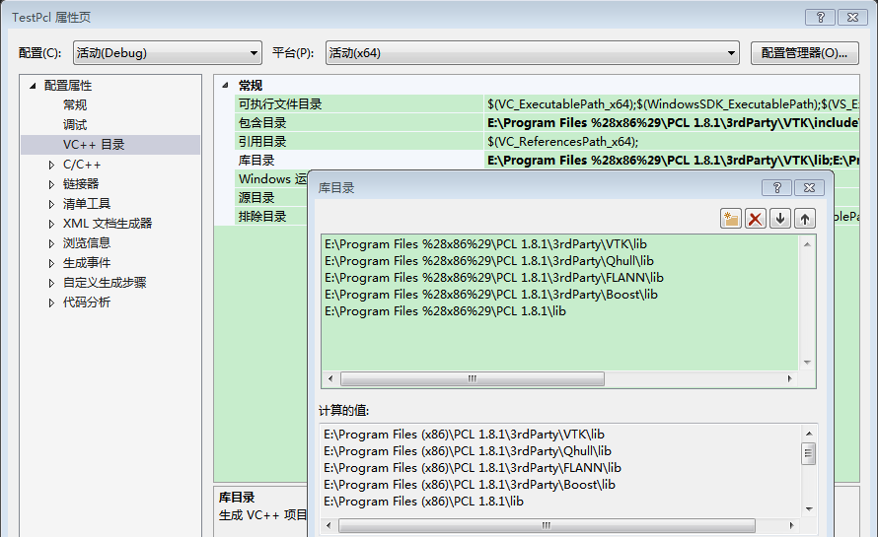The width and height of the screenshot is (878, 537).
Task: Expand 自定义生成步骤 tree node
Action: click(x=51, y=283)
